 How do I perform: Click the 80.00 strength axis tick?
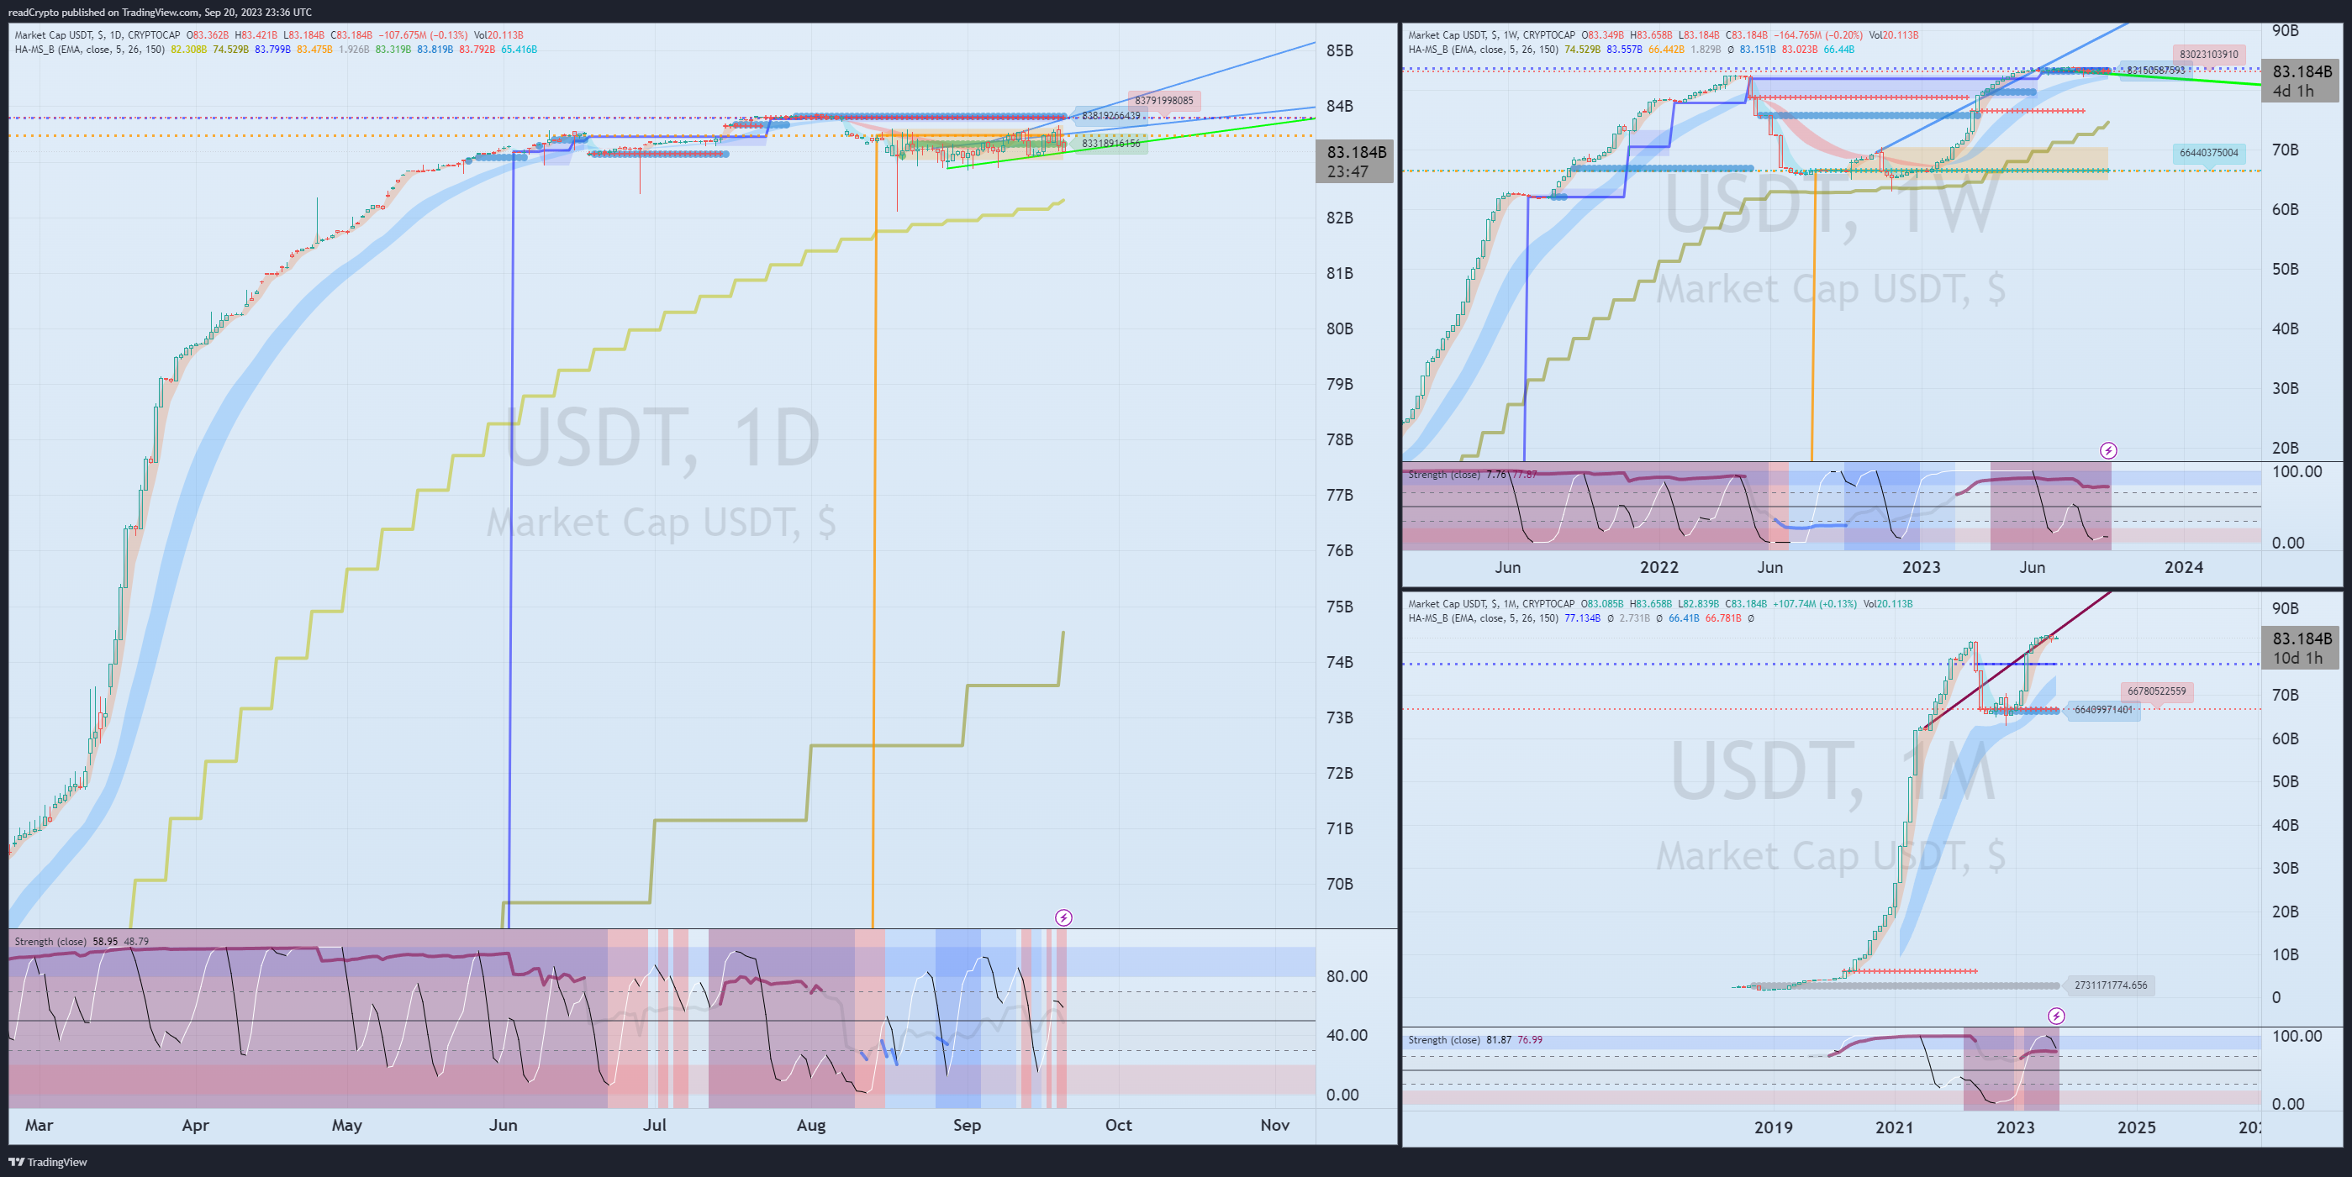tap(1347, 976)
